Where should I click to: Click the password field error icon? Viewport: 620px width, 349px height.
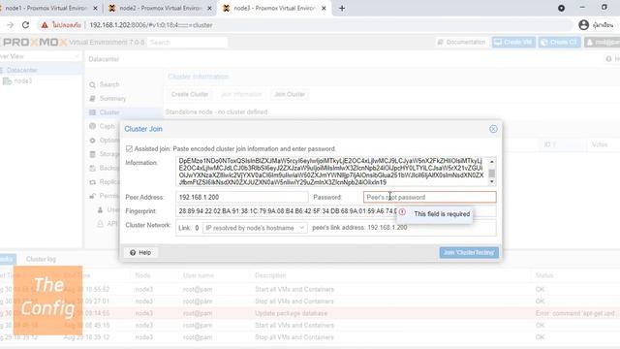pyautogui.click(x=402, y=212)
